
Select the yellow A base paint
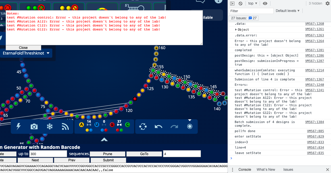[81, 124]
